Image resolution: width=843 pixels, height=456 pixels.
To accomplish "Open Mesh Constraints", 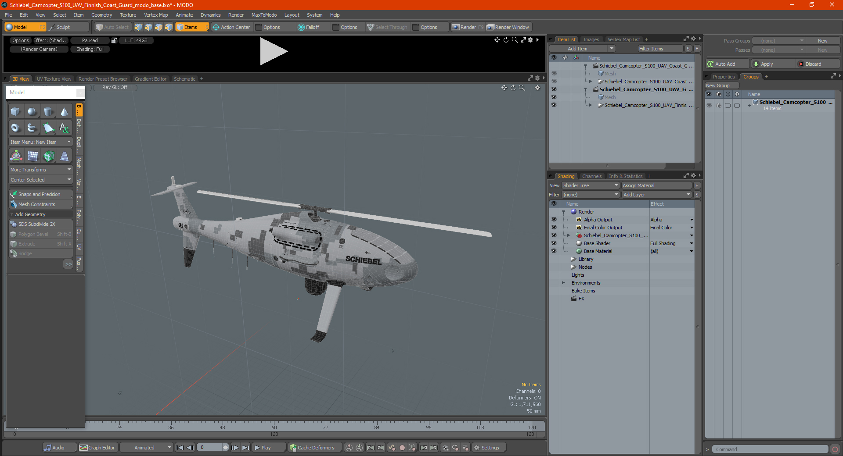I will [x=41, y=204].
